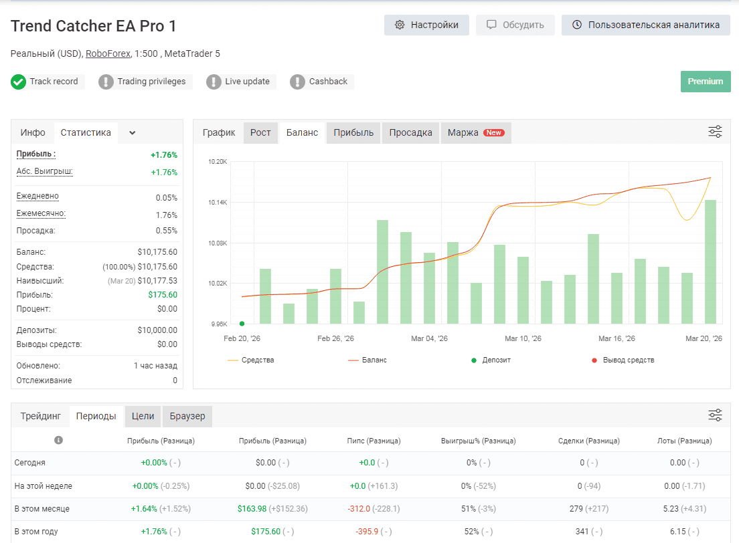Click the -312.0 pips cell
Screen dimensions: 739x543
point(359,509)
